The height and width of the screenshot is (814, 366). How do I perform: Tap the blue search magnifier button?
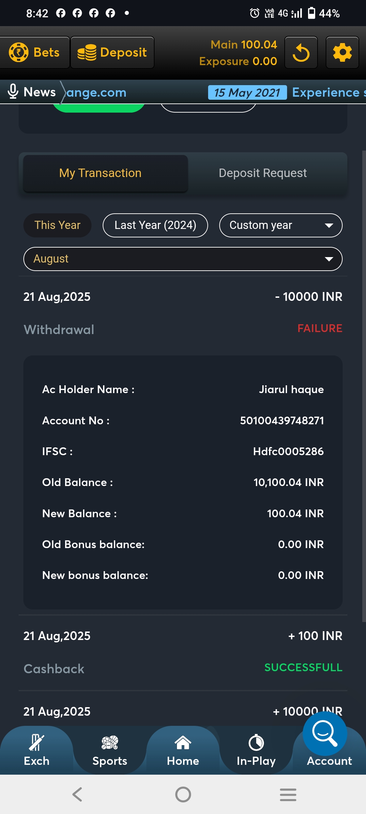point(325,733)
